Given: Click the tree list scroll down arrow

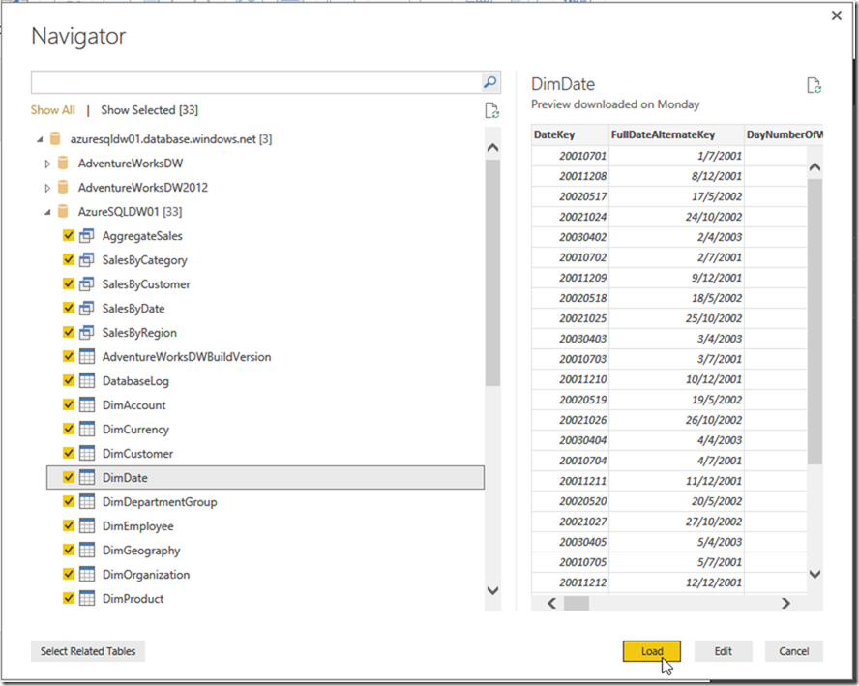Looking at the screenshot, I should coord(492,590).
